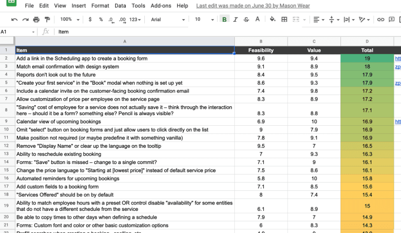Select 'Match email confirmation with design system' cell
Screen dimensions: 401x233
pyautogui.click(x=125, y=67)
